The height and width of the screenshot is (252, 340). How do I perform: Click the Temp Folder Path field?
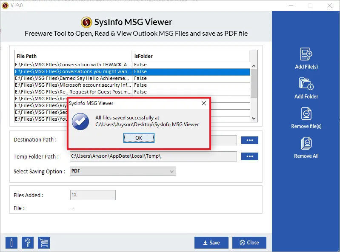[153, 156]
